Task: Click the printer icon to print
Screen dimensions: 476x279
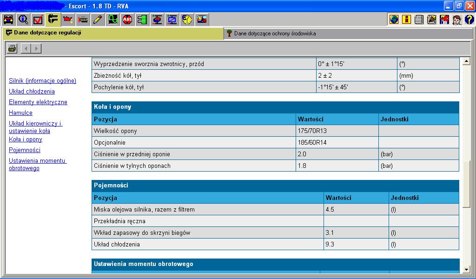Action: pos(12,48)
